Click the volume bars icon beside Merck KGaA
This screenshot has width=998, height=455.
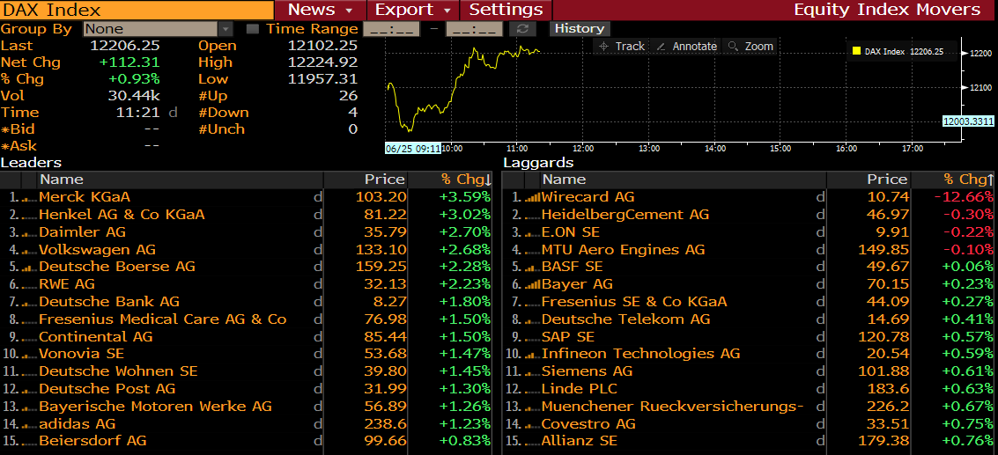(x=29, y=197)
